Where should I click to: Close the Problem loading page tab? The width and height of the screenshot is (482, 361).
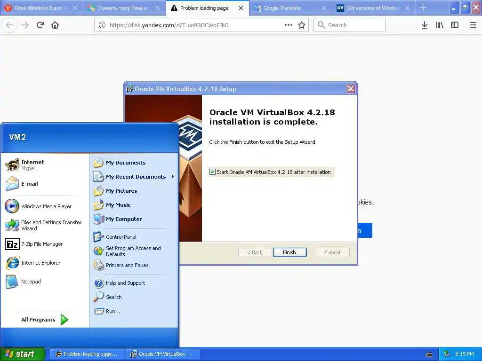click(x=241, y=8)
